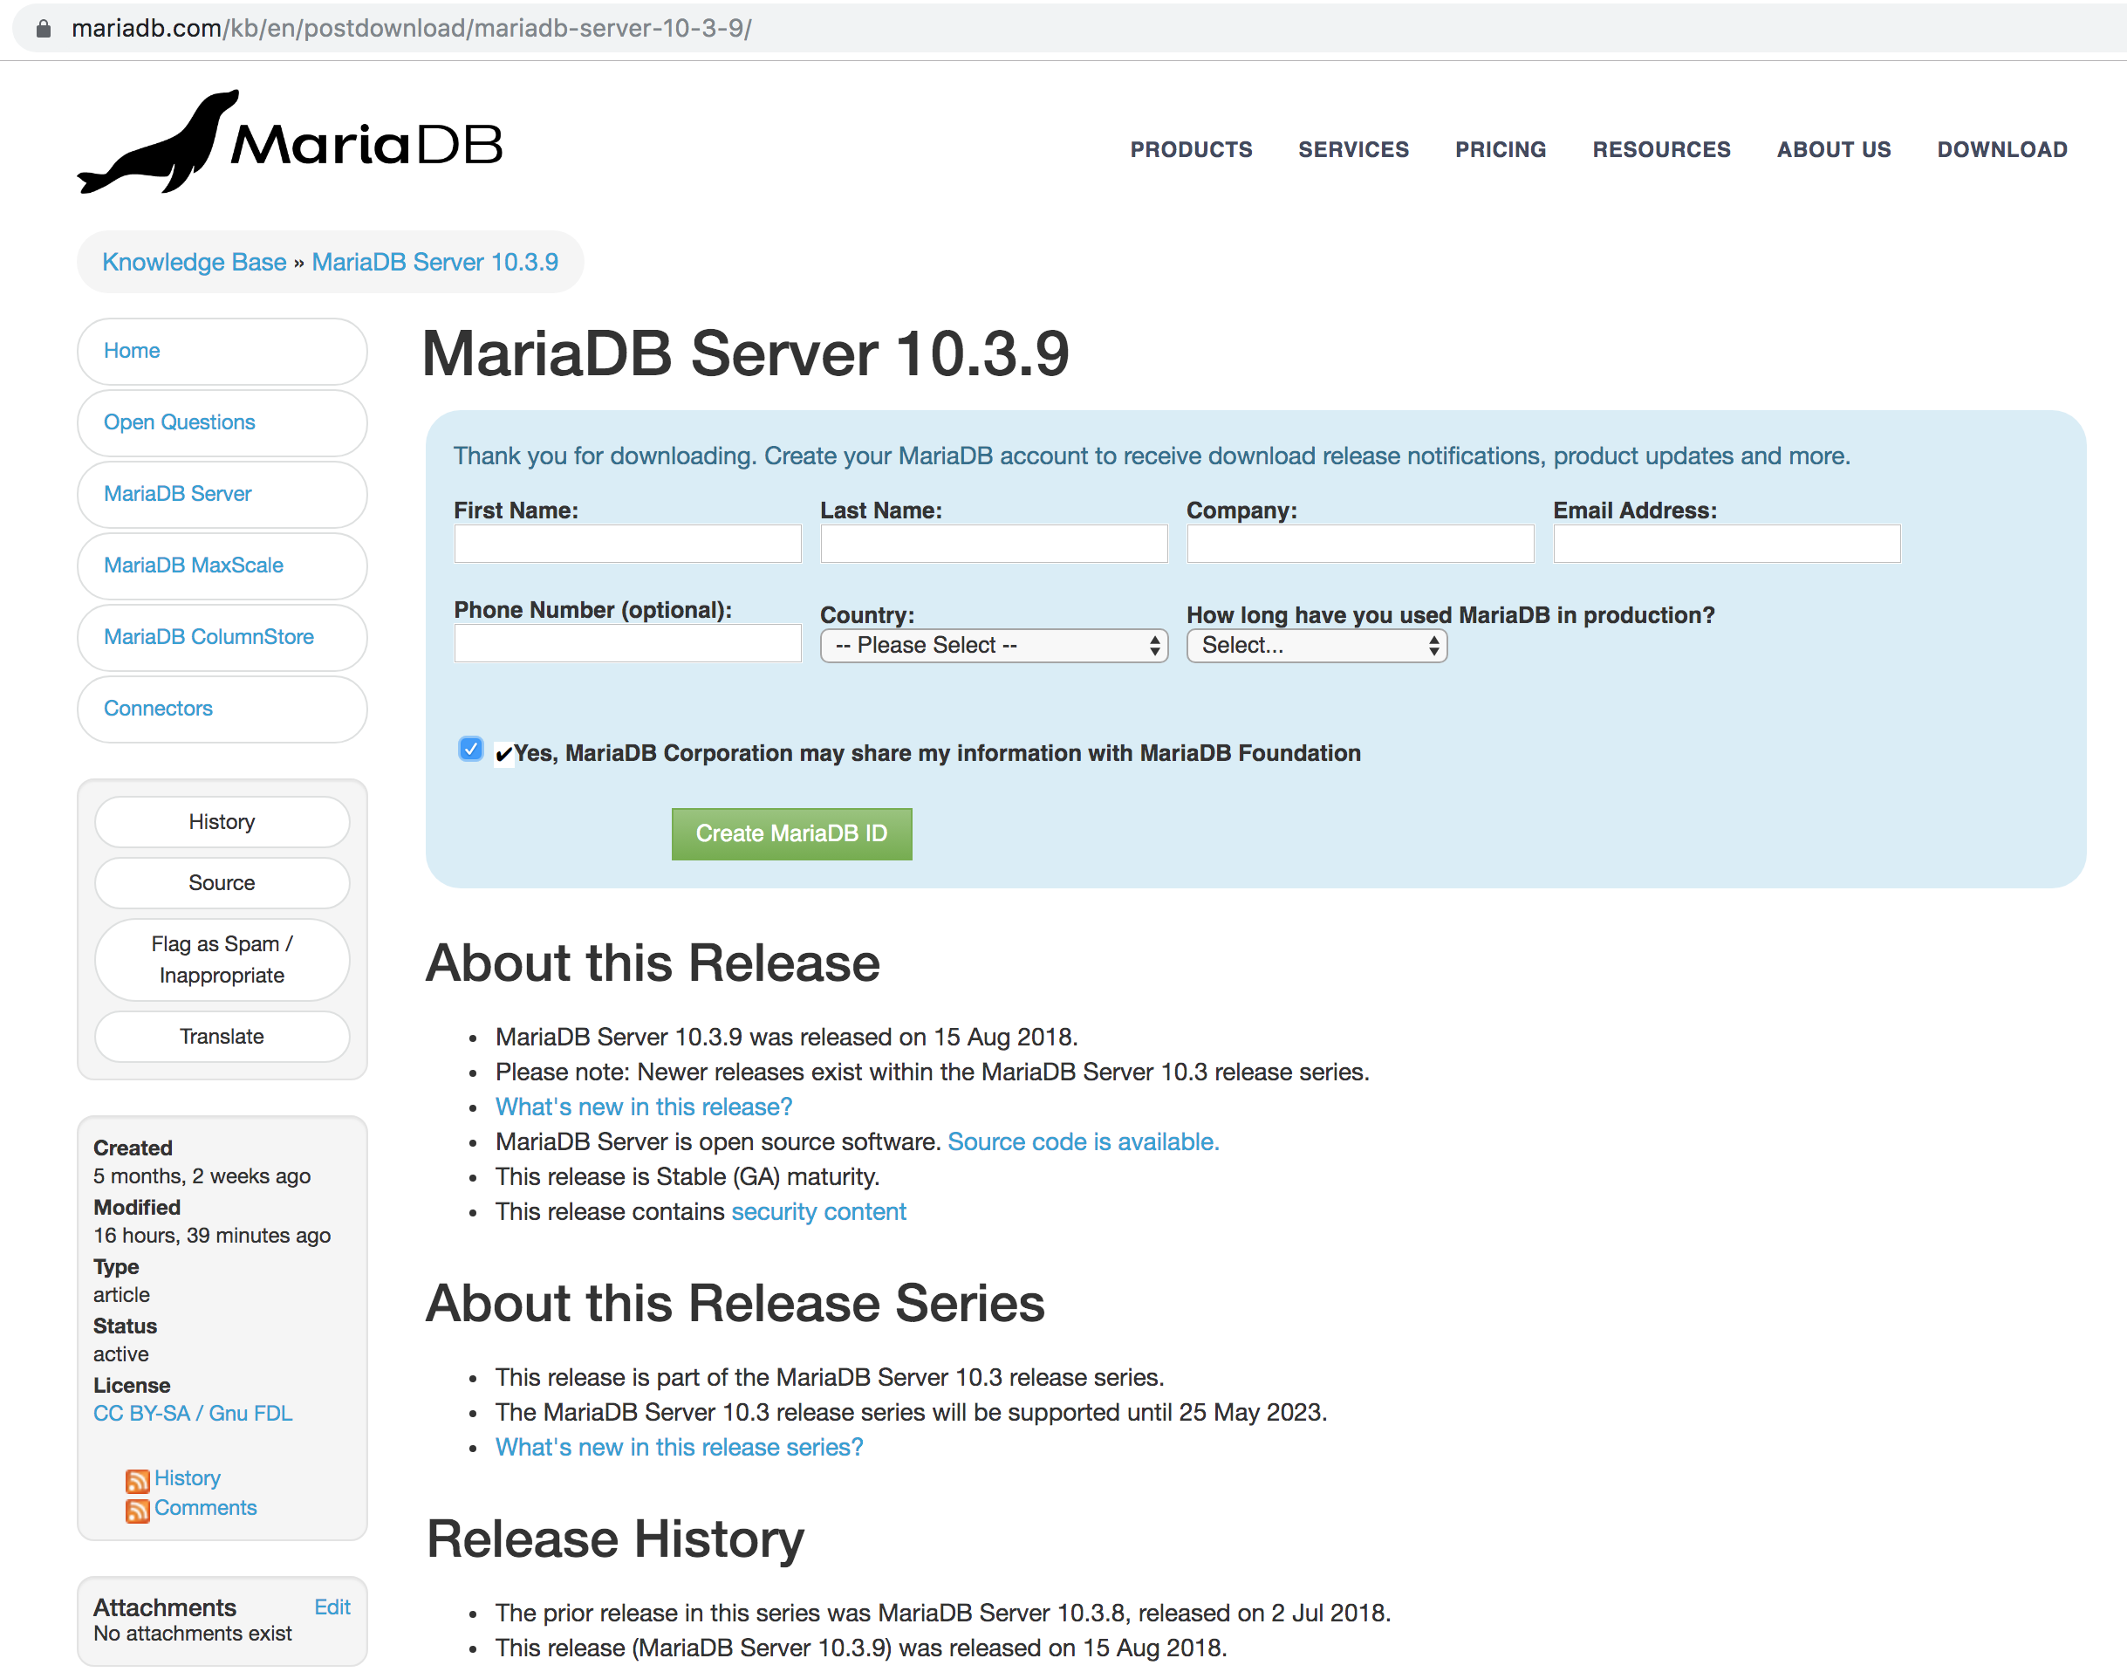This screenshot has height=1672, width=2127.
Task: Open the History feed text link
Action: coord(187,1478)
